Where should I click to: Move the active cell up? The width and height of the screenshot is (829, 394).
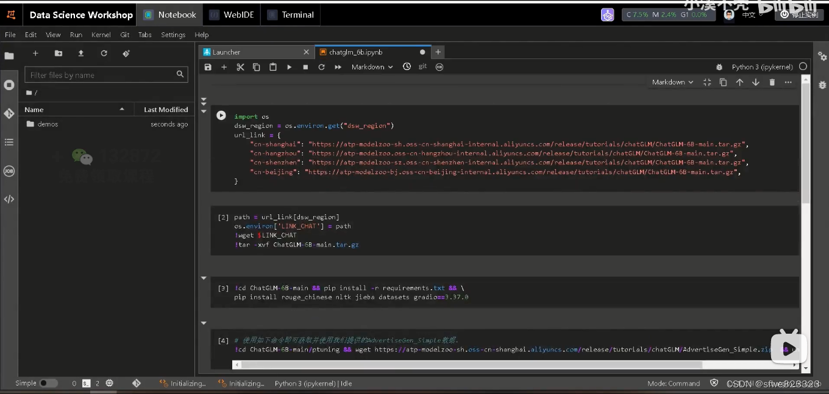click(x=739, y=82)
